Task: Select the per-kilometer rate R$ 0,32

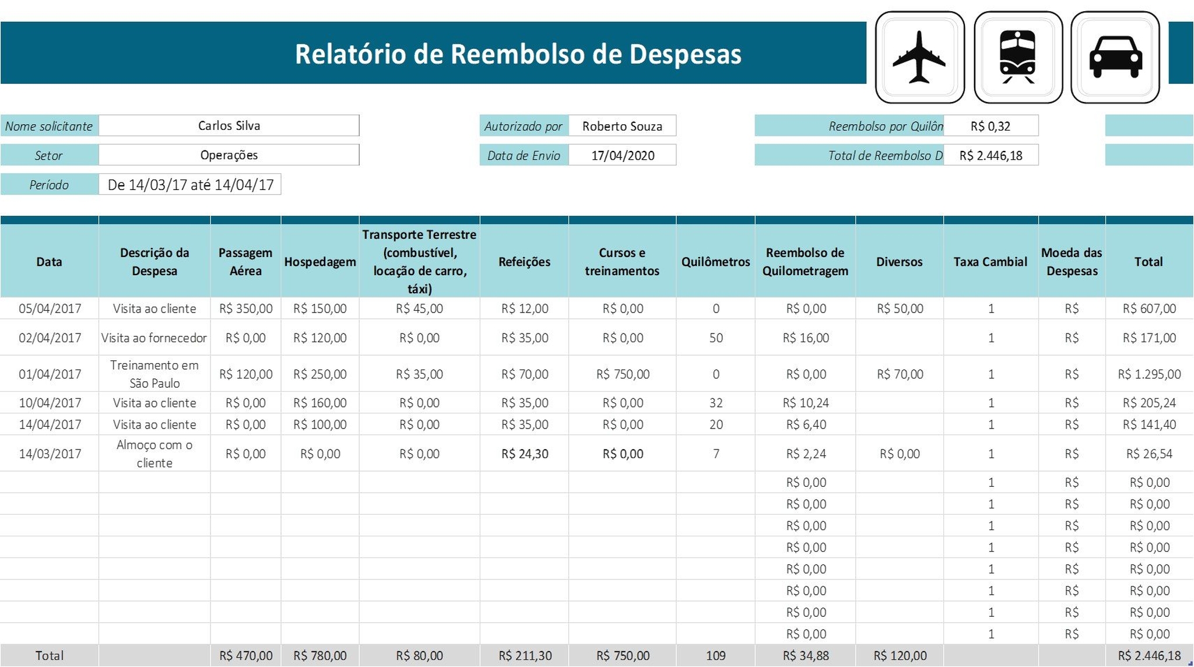Action: pos(991,126)
